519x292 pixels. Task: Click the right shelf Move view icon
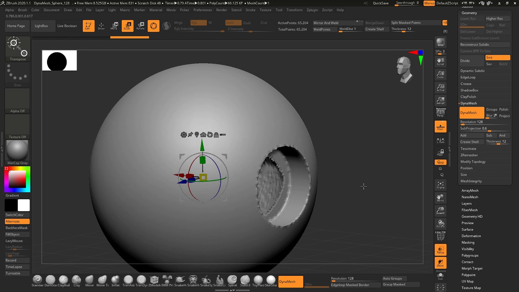440,198
